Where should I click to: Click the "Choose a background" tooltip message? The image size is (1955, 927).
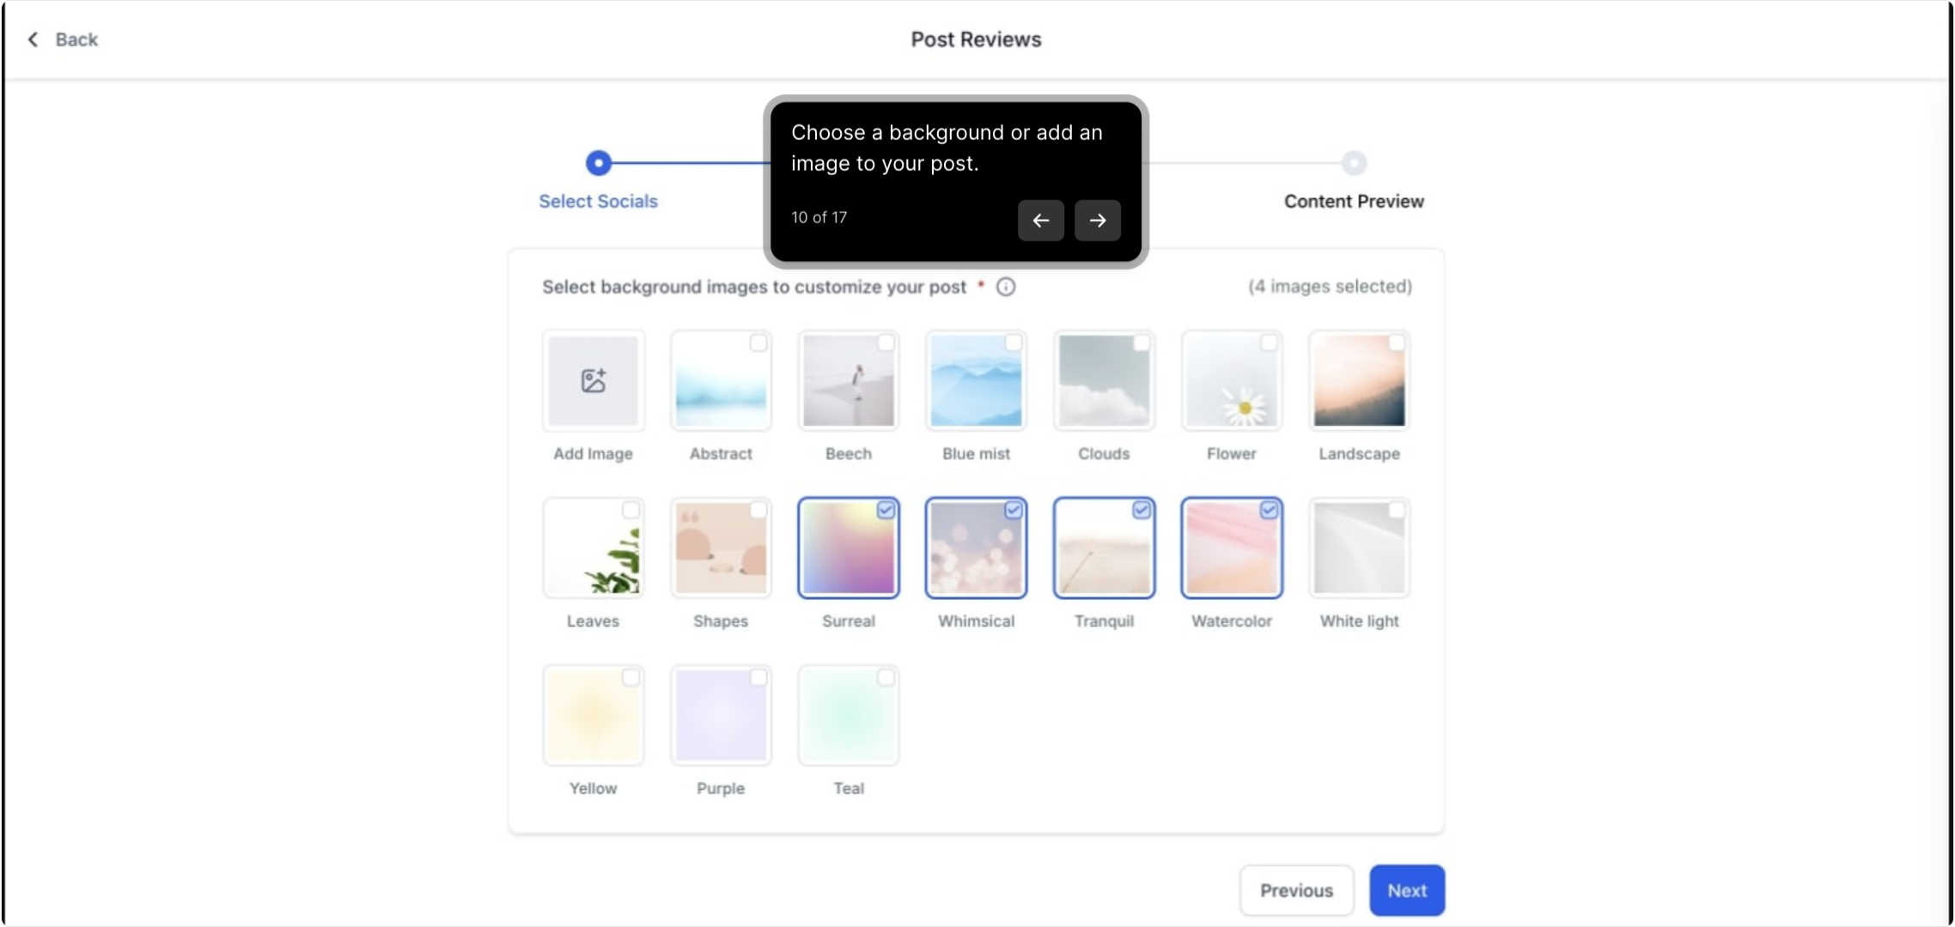947,148
